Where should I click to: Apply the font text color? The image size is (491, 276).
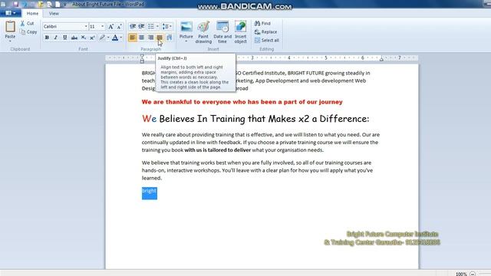115,38
